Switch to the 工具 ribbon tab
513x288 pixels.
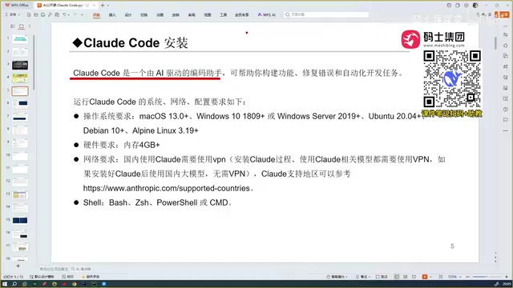[x=223, y=14]
